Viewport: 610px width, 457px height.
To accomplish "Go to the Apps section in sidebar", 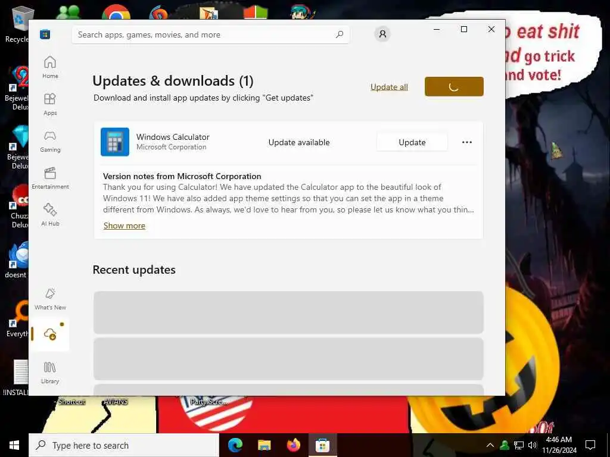I will click(50, 104).
